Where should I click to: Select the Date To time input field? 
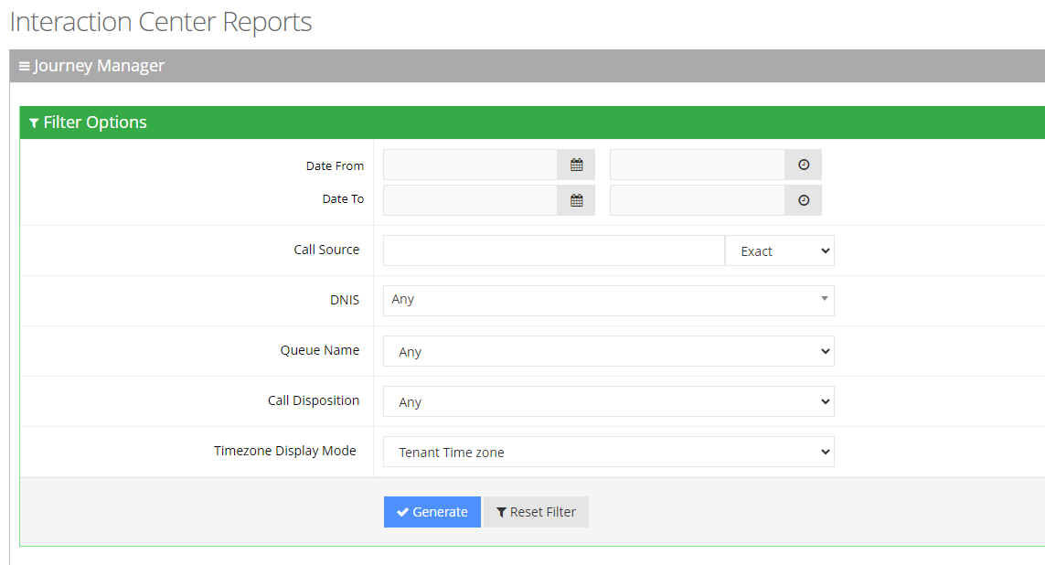pos(697,200)
